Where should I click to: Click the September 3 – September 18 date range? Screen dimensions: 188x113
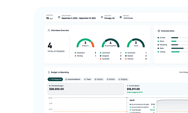coord(79,18)
